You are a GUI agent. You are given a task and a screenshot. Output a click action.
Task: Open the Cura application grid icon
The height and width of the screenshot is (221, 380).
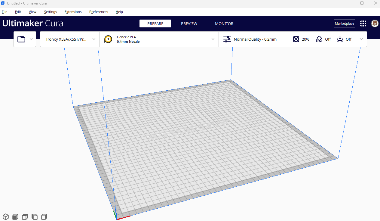(363, 23)
